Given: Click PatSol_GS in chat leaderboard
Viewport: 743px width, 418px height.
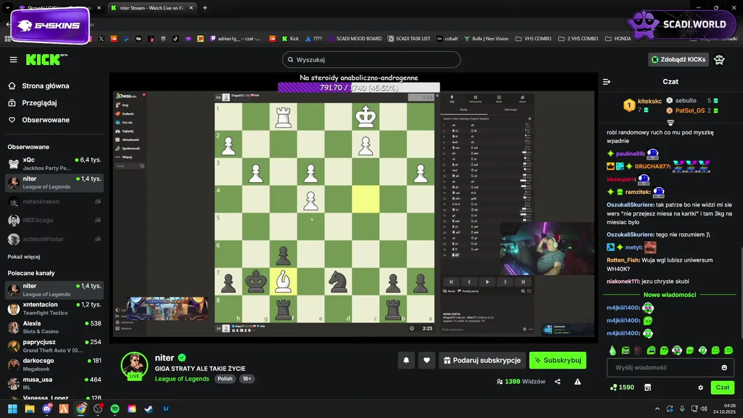Looking at the screenshot, I should point(692,110).
